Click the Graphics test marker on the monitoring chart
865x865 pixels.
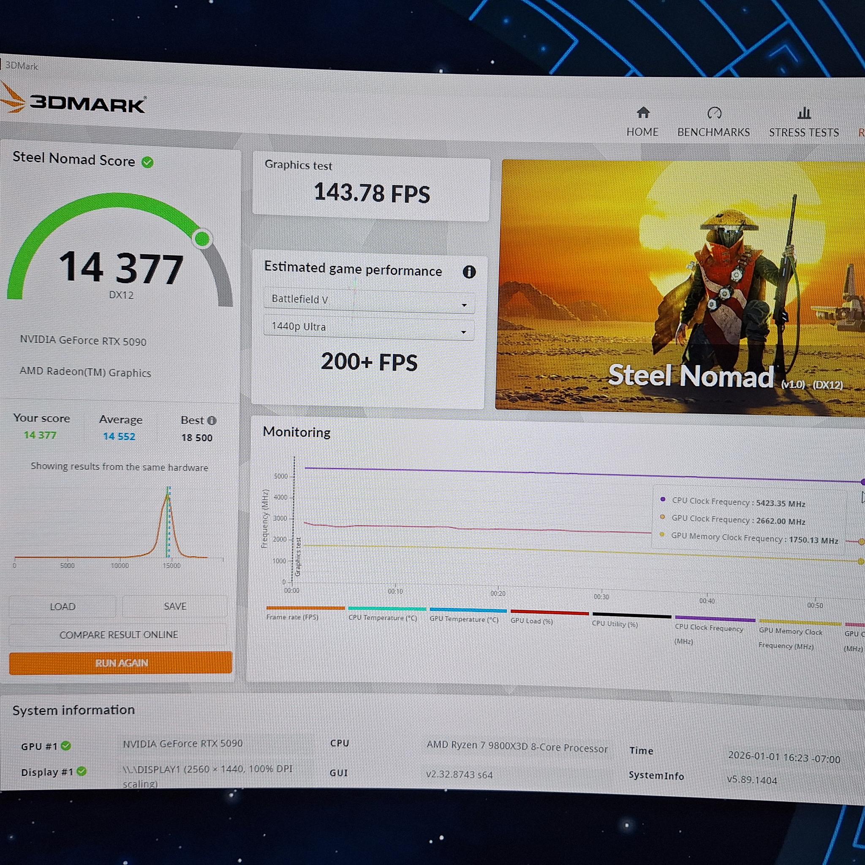298,557
